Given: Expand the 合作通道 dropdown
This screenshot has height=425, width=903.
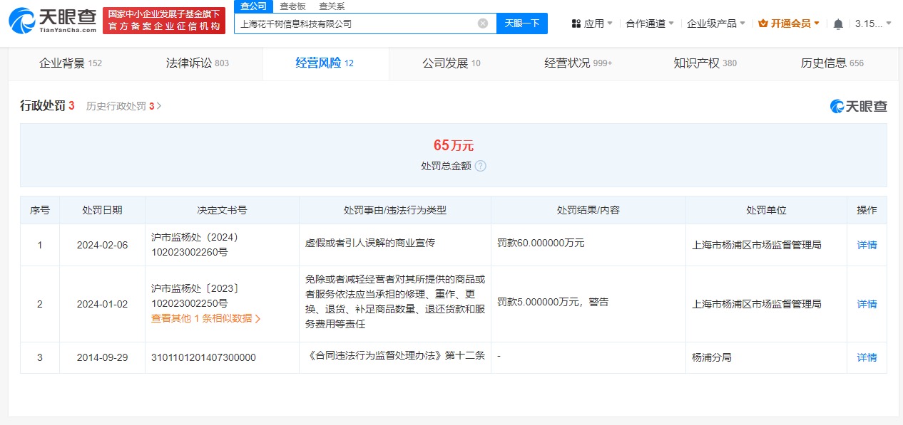Looking at the screenshot, I should coord(650,23).
